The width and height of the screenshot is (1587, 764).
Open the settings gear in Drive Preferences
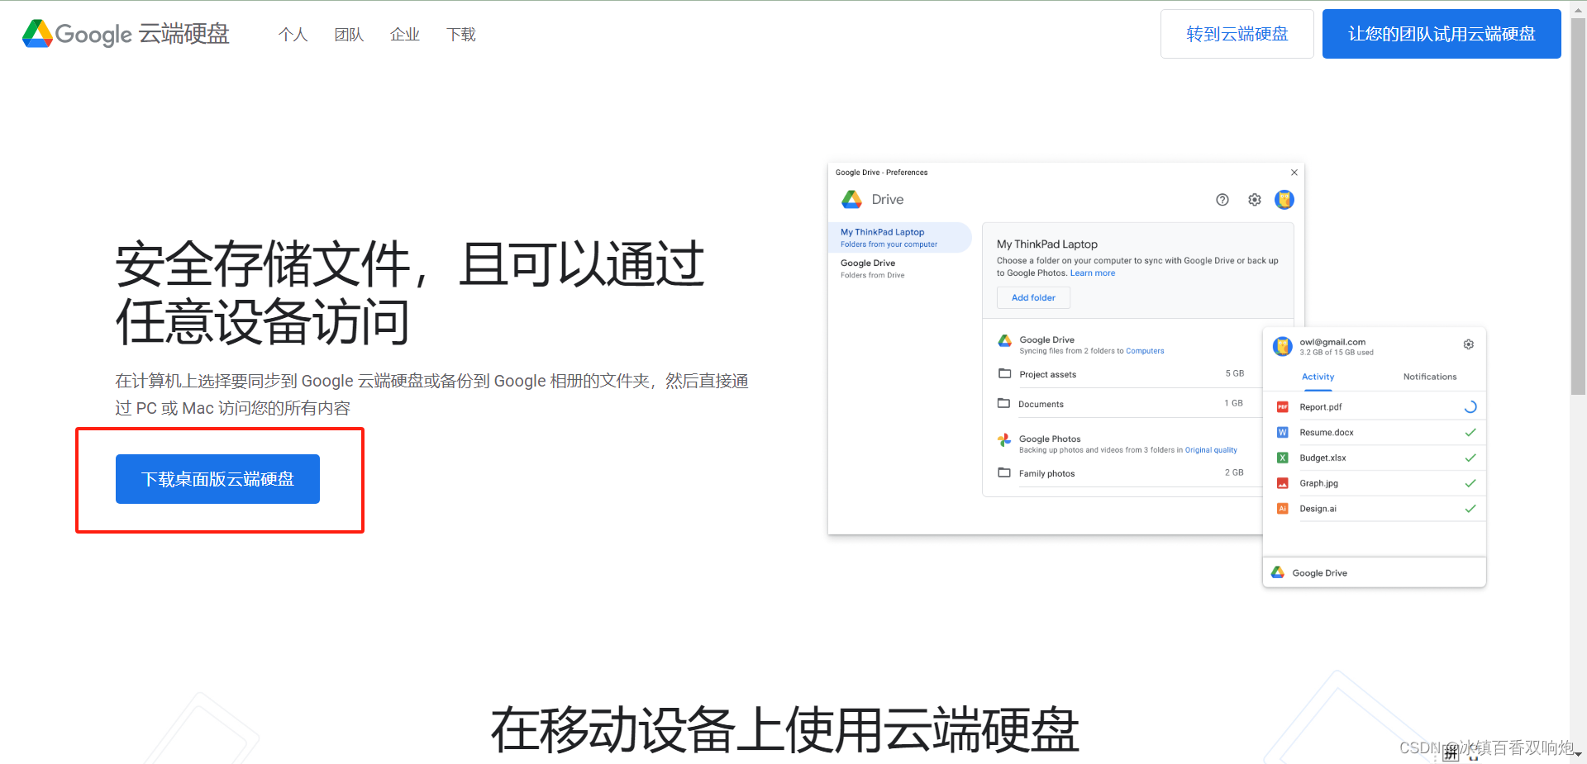pos(1255,200)
